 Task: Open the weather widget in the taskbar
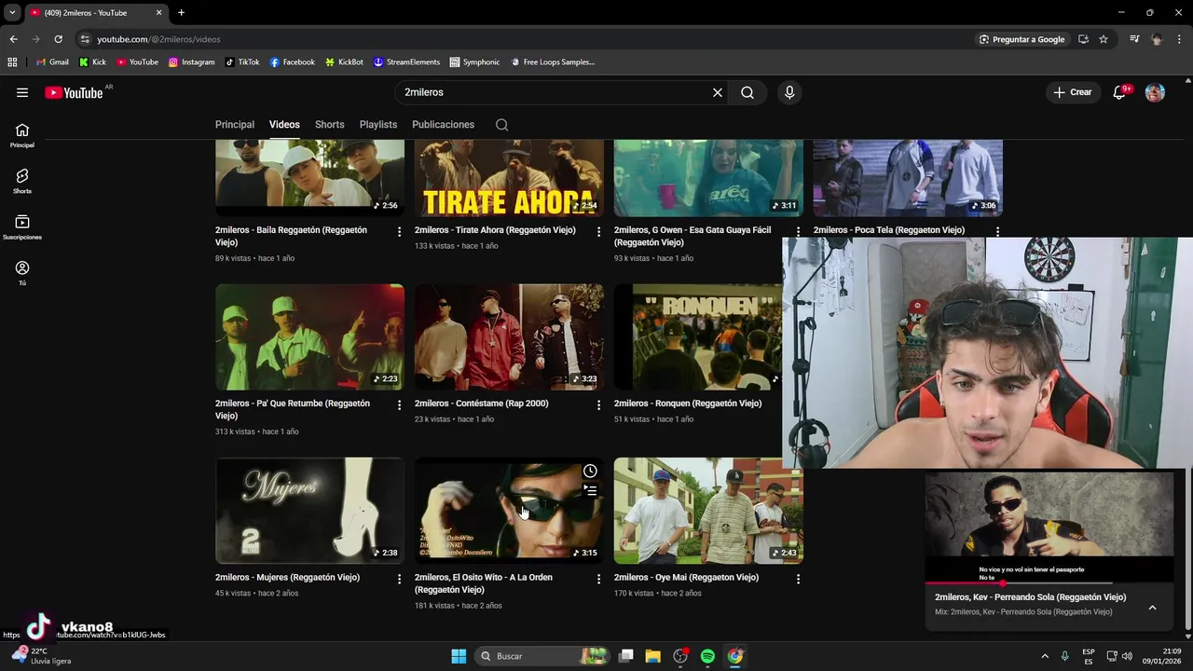click(x=42, y=656)
